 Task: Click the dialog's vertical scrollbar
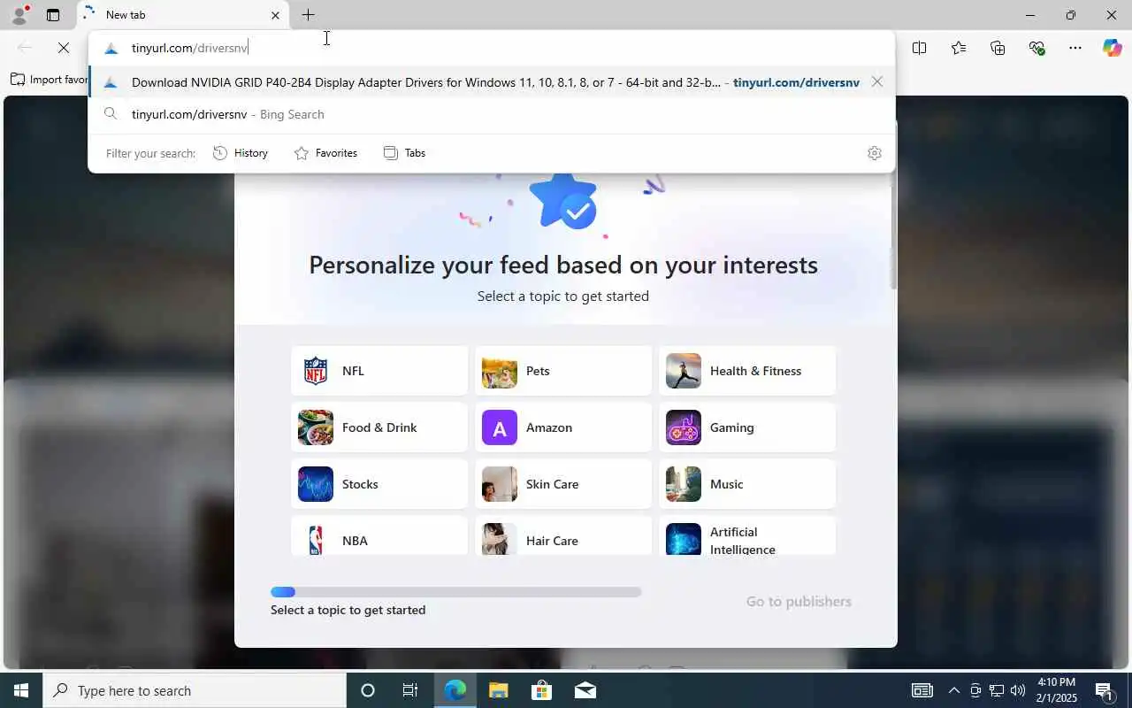click(893, 232)
